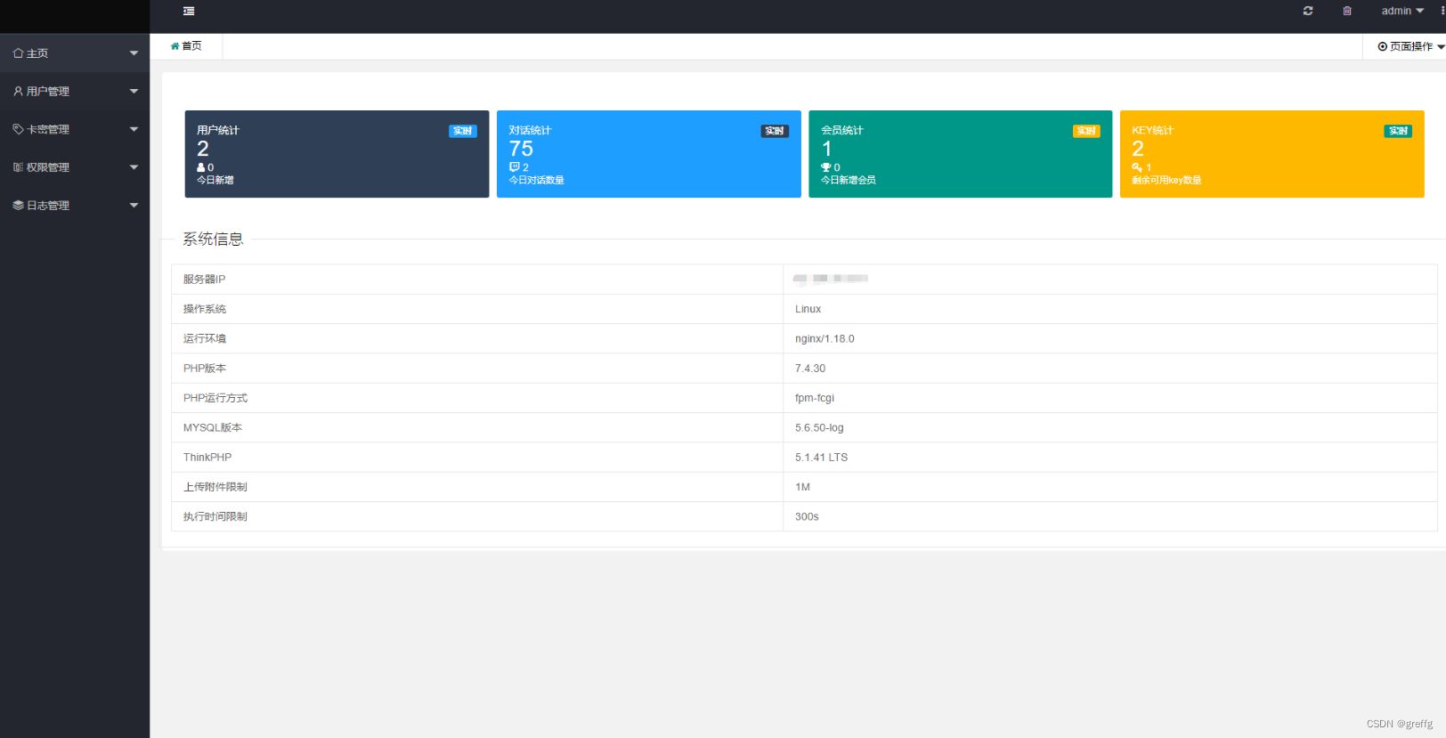
Task: Click the chat bubble icon in 对话统计 card
Action: 514,167
